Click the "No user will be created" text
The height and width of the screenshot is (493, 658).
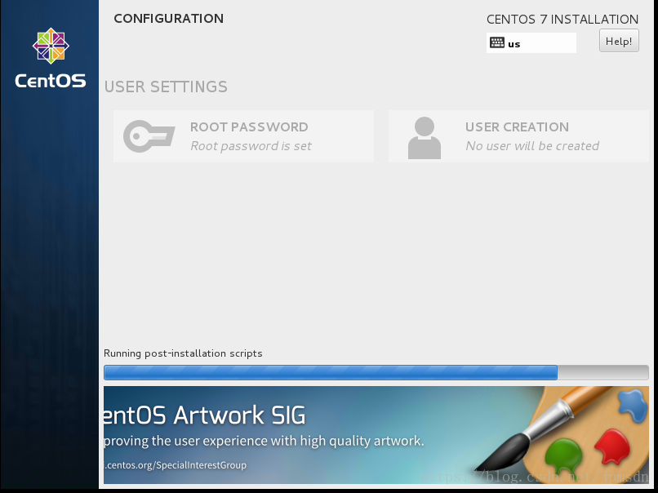click(532, 146)
